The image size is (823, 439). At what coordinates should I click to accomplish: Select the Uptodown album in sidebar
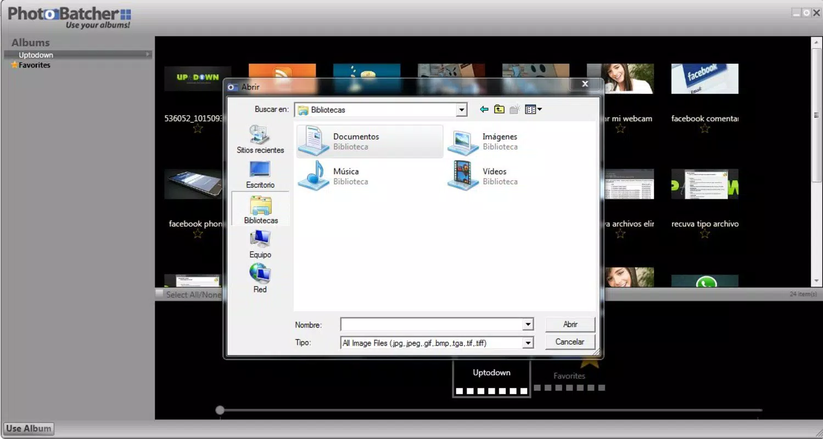pyautogui.click(x=78, y=55)
